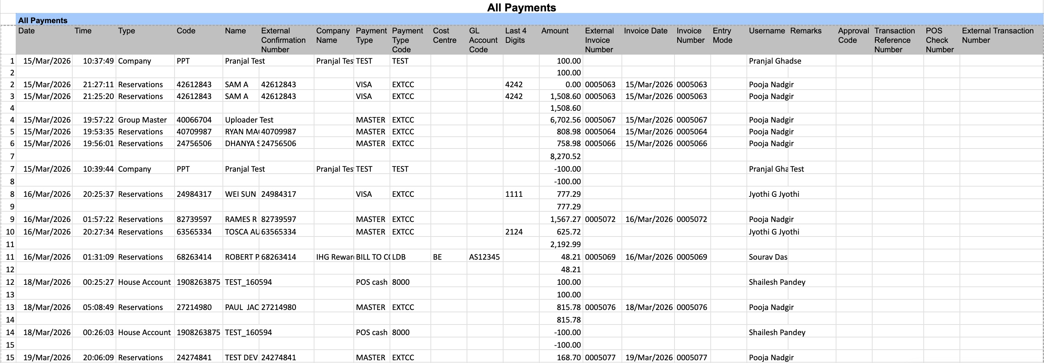This screenshot has height=363, width=1044.
Task: Select code cell 24984317 for WEI SUN
Action: (x=194, y=194)
